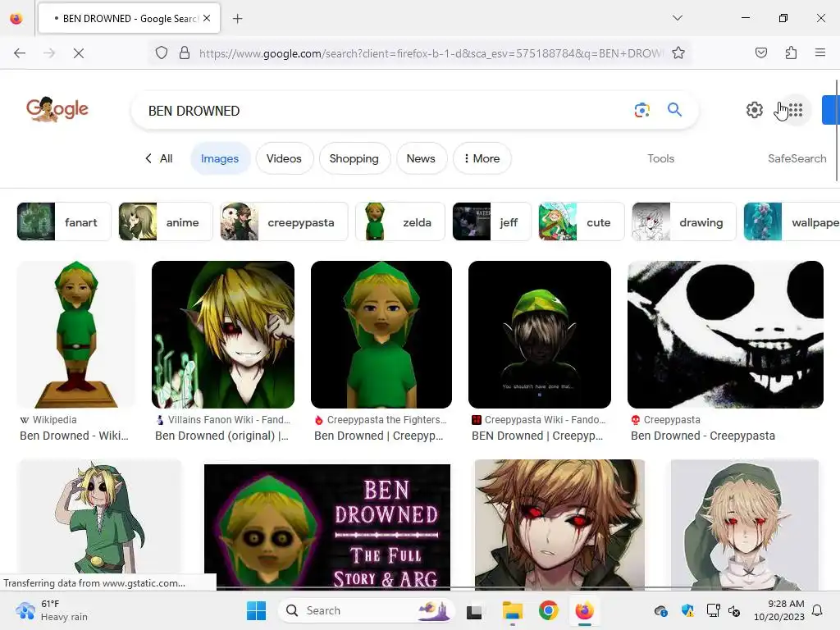The width and height of the screenshot is (840, 630).
Task: Open the Google apps grid icon
Action: point(796,111)
